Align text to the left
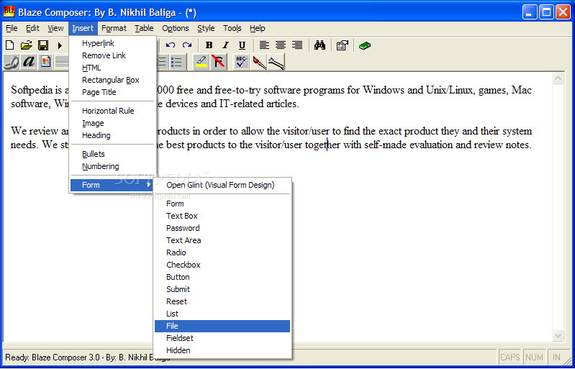Viewport: 575px width, 369px height. tap(264, 45)
